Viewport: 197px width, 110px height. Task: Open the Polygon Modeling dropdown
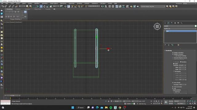[x=16, y=19]
